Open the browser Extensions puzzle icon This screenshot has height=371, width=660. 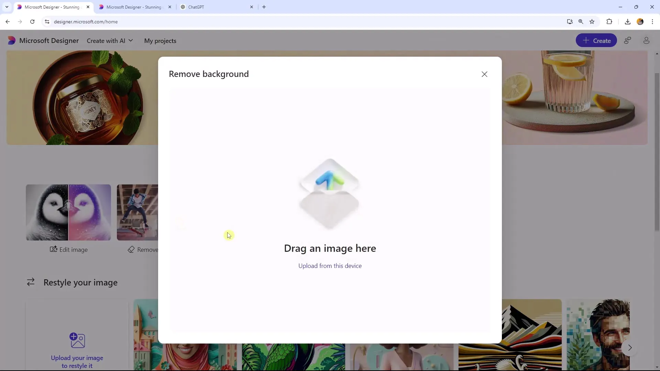(609, 22)
